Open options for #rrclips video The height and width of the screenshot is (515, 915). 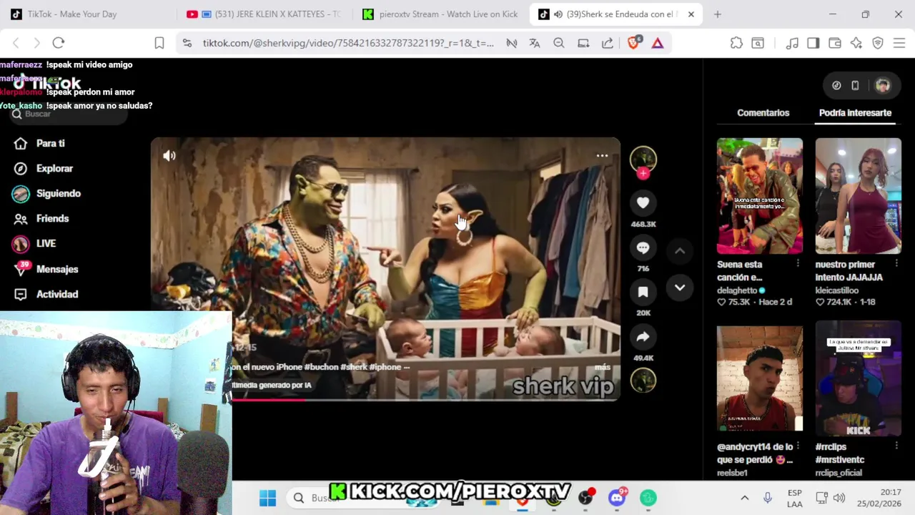tap(896, 446)
